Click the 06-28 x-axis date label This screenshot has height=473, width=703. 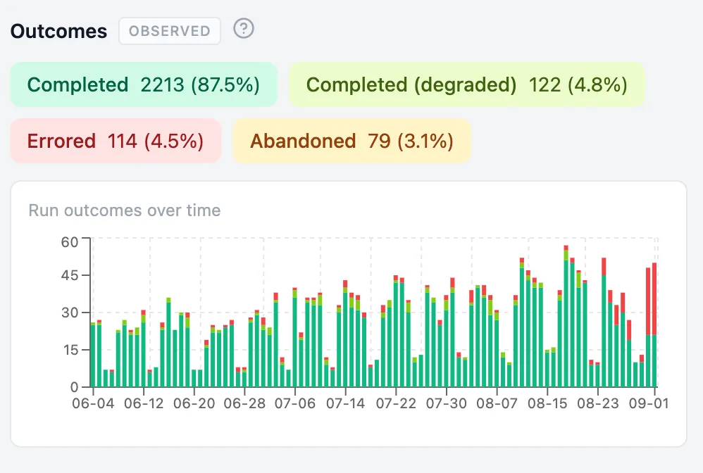point(245,403)
